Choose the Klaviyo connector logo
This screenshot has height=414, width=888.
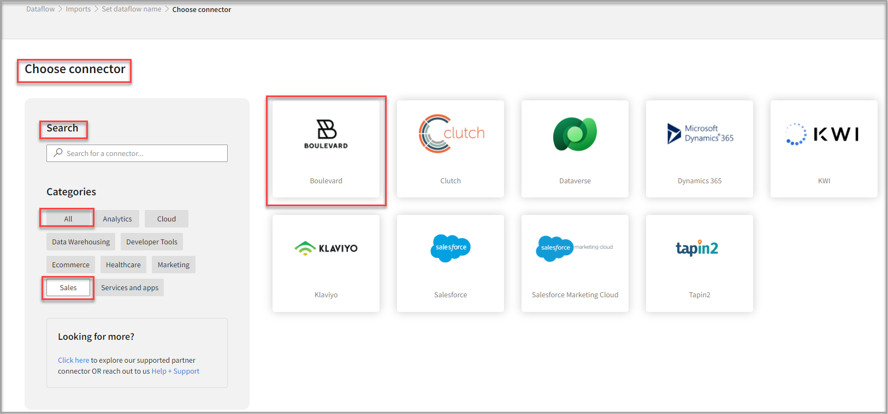pyautogui.click(x=326, y=248)
